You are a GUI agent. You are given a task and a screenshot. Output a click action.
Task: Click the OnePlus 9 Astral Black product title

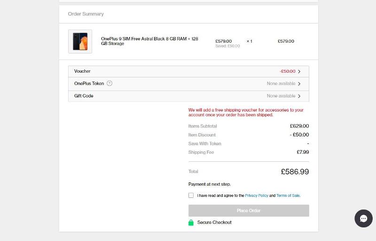click(x=149, y=41)
